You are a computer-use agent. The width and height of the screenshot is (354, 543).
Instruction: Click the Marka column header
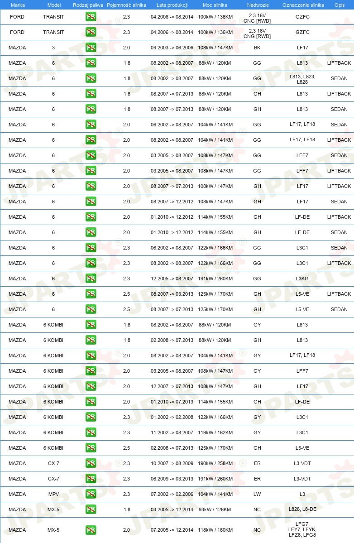tap(18, 5)
